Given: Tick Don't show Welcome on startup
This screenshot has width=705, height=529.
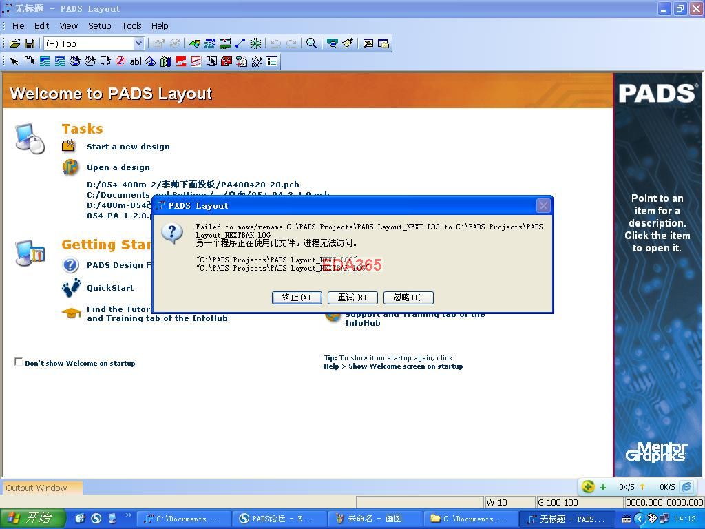Looking at the screenshot, I should [19, 362].
